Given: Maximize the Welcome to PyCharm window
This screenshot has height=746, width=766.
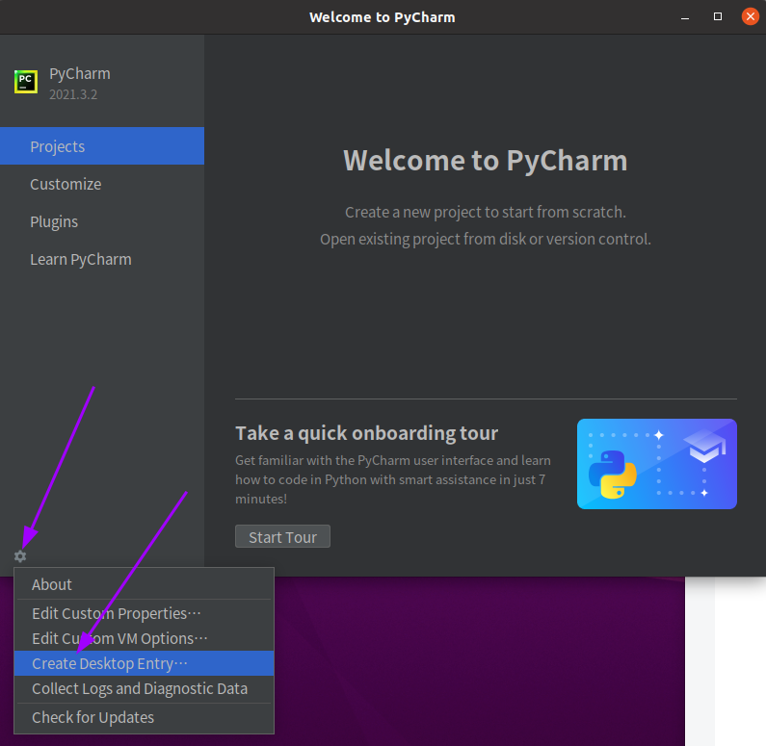Looking at the screenshot, I should click(718, 16).
